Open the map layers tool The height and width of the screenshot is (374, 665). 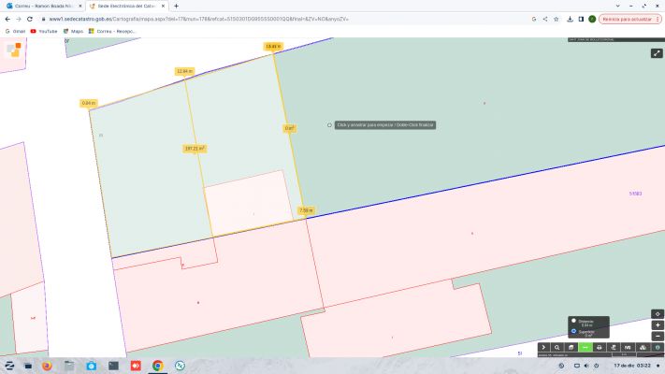tap(571, 347)
